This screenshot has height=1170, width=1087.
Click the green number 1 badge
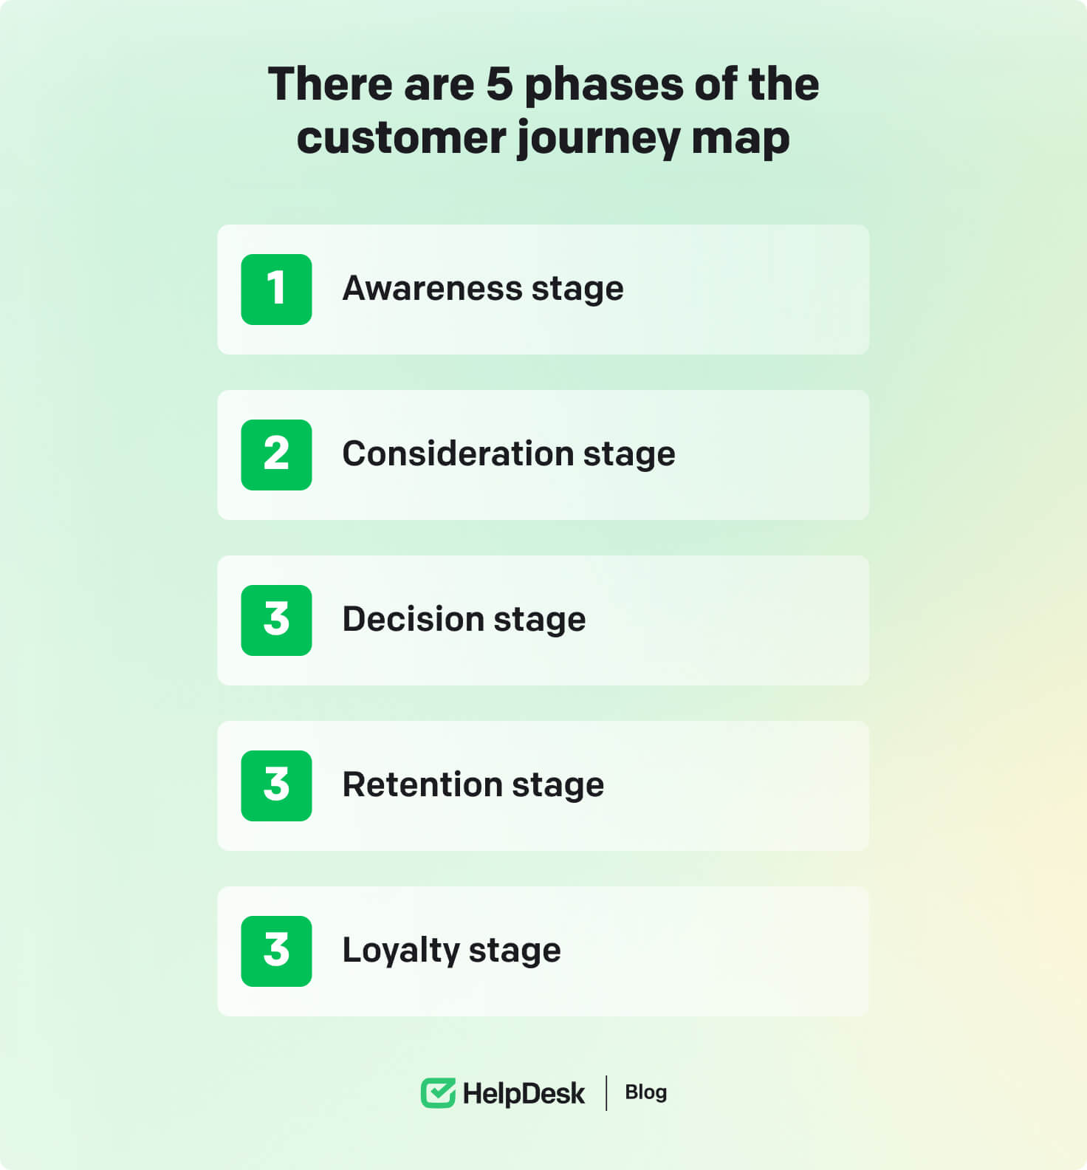276,289
